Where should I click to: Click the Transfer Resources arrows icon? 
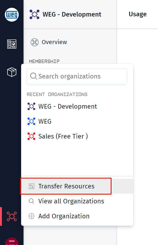point(32,186)
